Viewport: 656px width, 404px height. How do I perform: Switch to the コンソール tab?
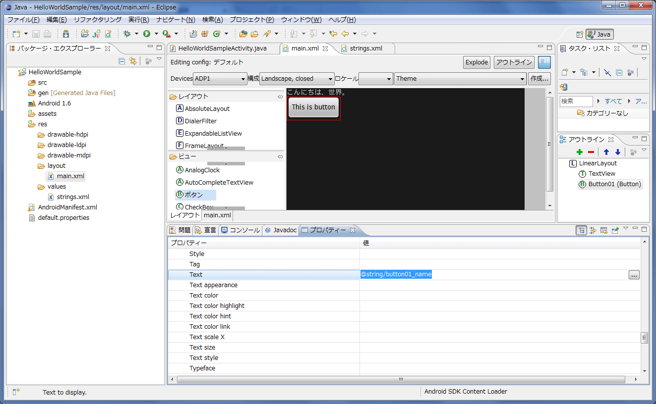coord(240,230)
